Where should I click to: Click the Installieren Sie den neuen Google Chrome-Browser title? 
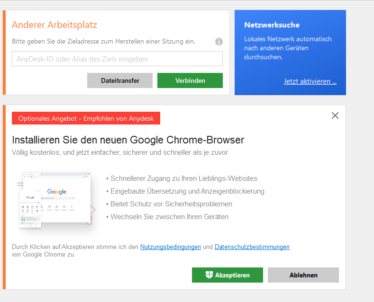click(128, 140)
